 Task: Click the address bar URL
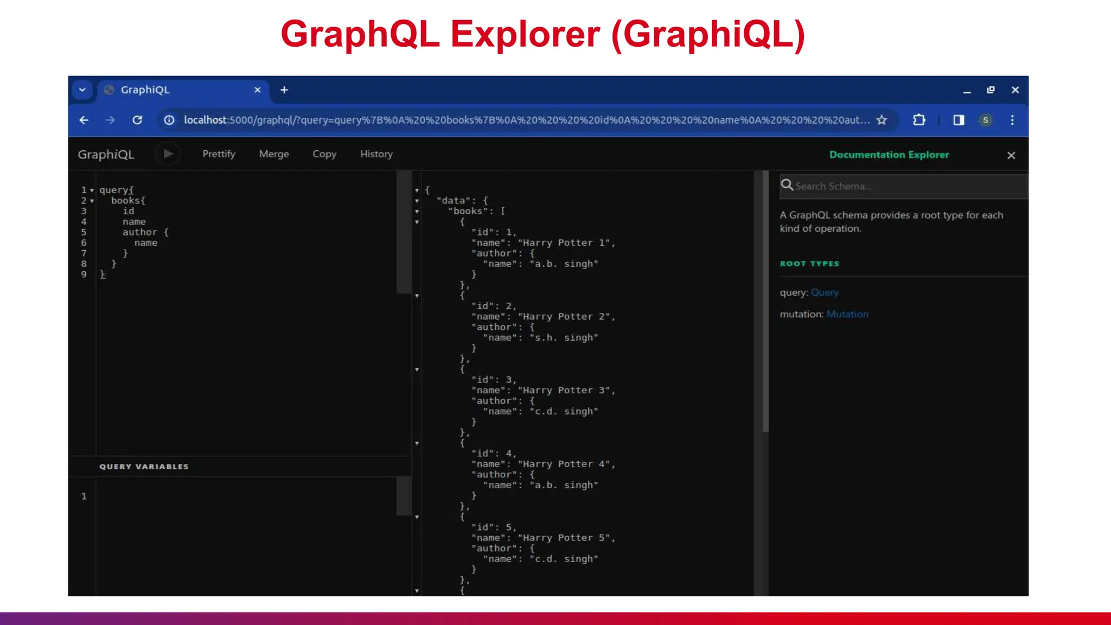pyautogui.click(x=526, y=120)
